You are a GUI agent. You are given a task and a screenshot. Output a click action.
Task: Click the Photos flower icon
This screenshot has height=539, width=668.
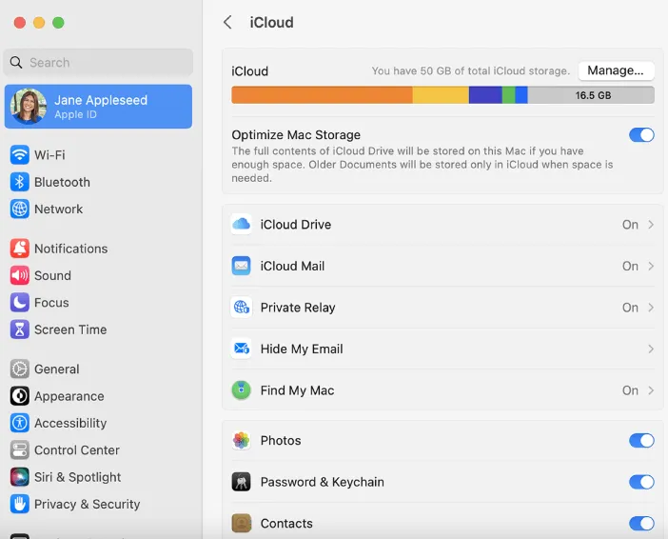241,441
